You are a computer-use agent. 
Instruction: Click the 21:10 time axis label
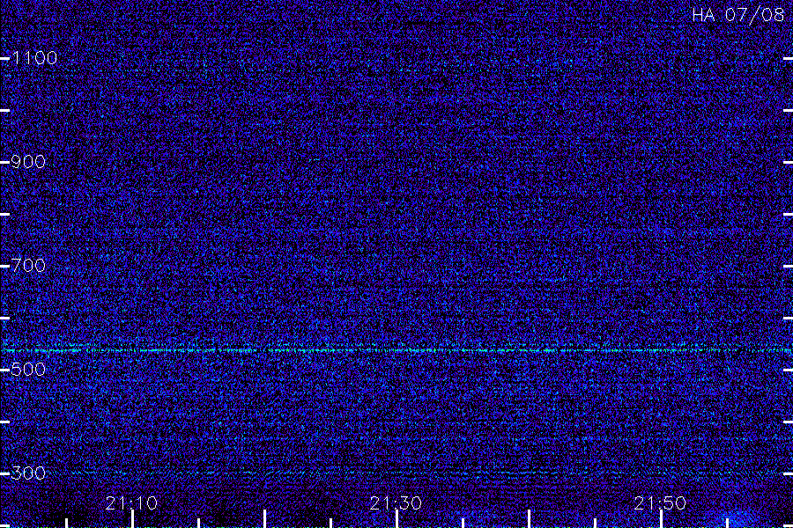131,503
